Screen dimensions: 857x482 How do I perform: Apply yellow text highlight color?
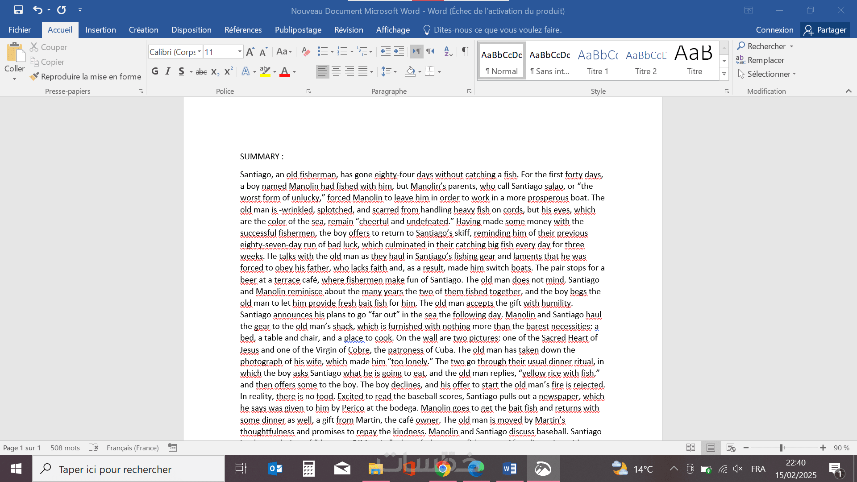(265, 71)
